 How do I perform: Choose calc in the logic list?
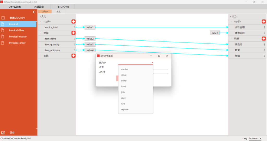point(123,104)
